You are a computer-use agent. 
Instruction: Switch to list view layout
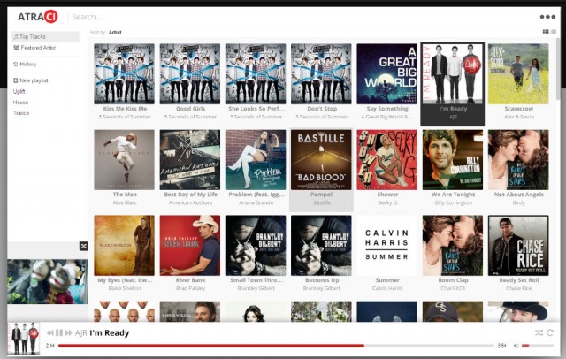pyautogui.click(x=554, y=32)
